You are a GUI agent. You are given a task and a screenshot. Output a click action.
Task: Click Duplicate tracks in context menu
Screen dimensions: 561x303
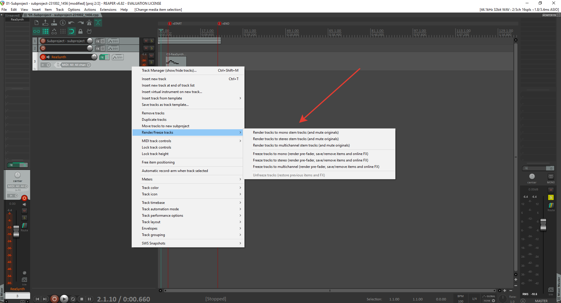point(188,120)
